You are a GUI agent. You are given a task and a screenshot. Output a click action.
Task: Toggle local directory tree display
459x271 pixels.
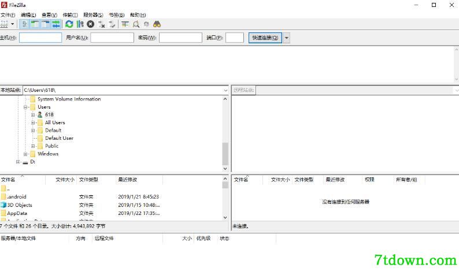coord(35,24)
